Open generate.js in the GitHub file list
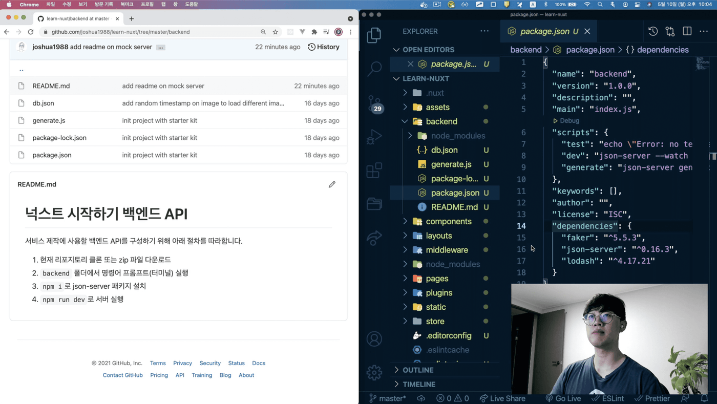The width and height of the screenshot is (717, 404). point(49,120)
